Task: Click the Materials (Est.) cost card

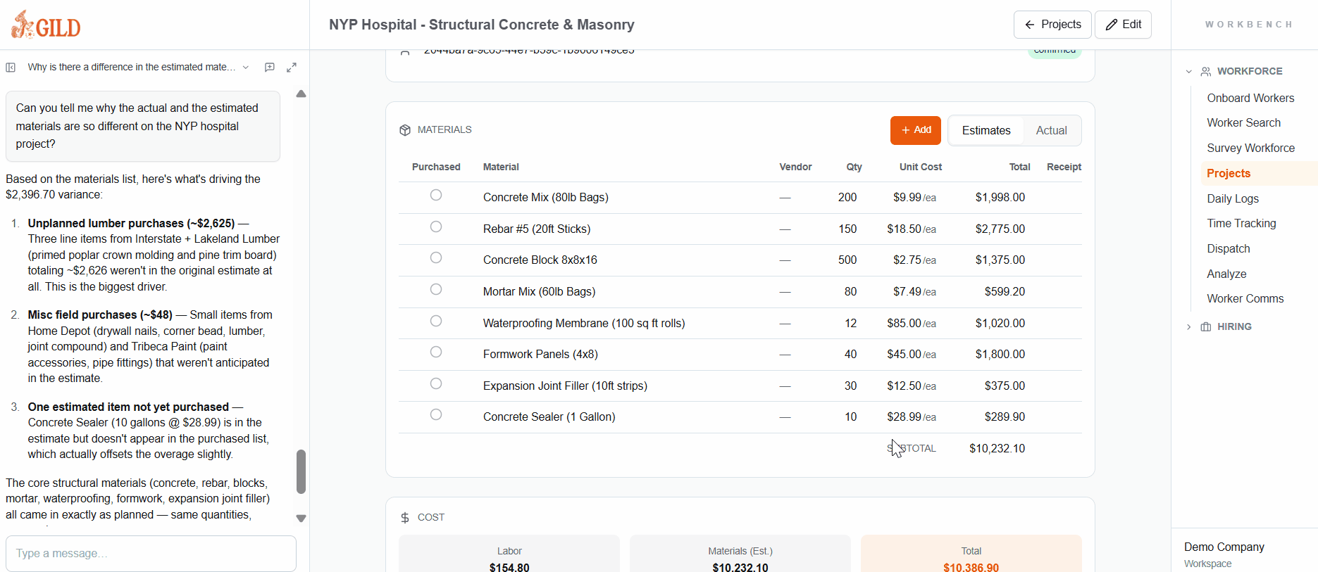Action: (x=740, y=554)
